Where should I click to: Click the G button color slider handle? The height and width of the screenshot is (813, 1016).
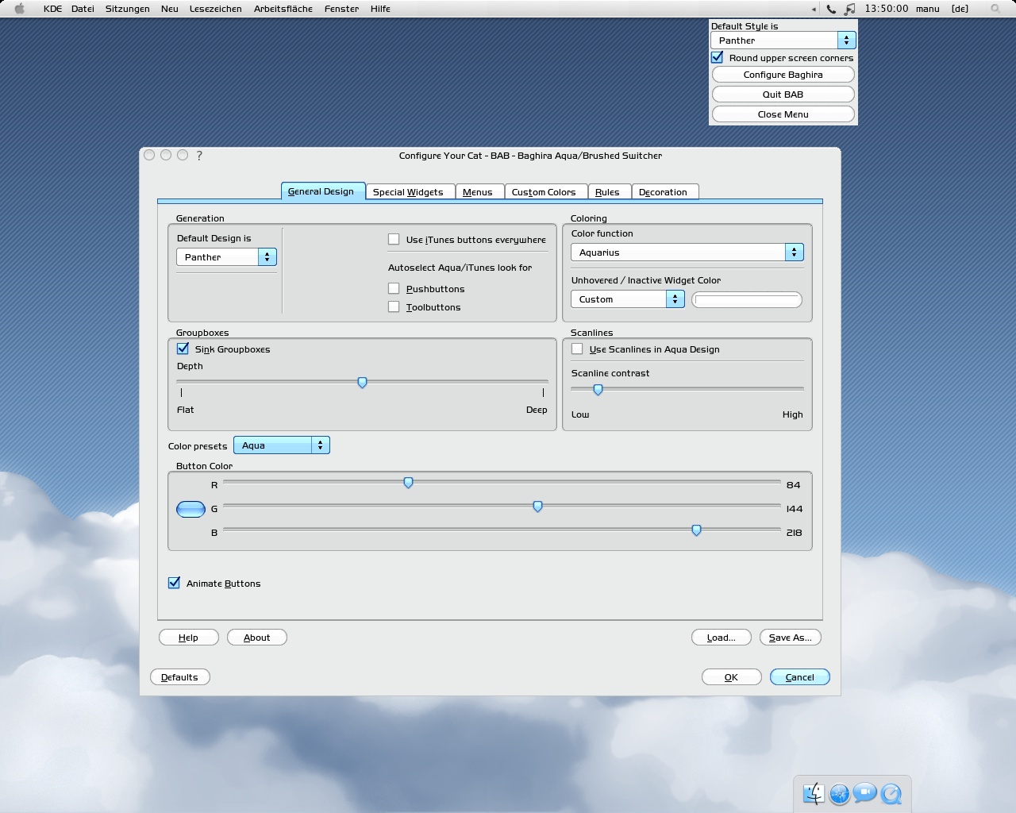537,507
